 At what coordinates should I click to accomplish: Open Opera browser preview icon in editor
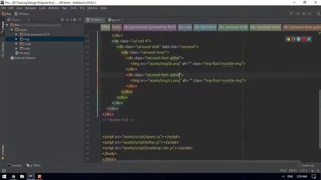pyautogui.click(x=303, y=39)
